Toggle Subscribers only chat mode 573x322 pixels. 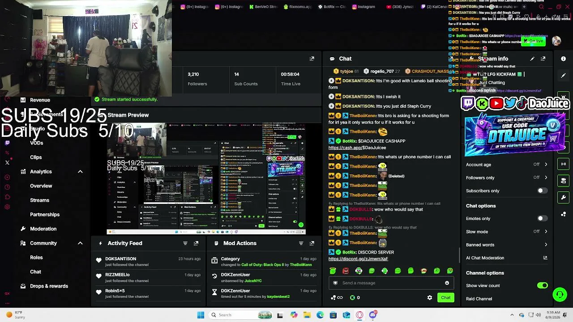tap(542, 191)
